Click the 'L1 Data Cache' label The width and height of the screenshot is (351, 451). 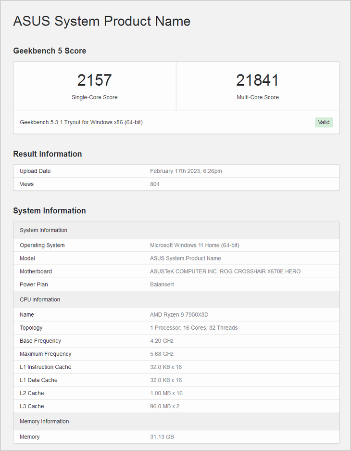[38, 380]
